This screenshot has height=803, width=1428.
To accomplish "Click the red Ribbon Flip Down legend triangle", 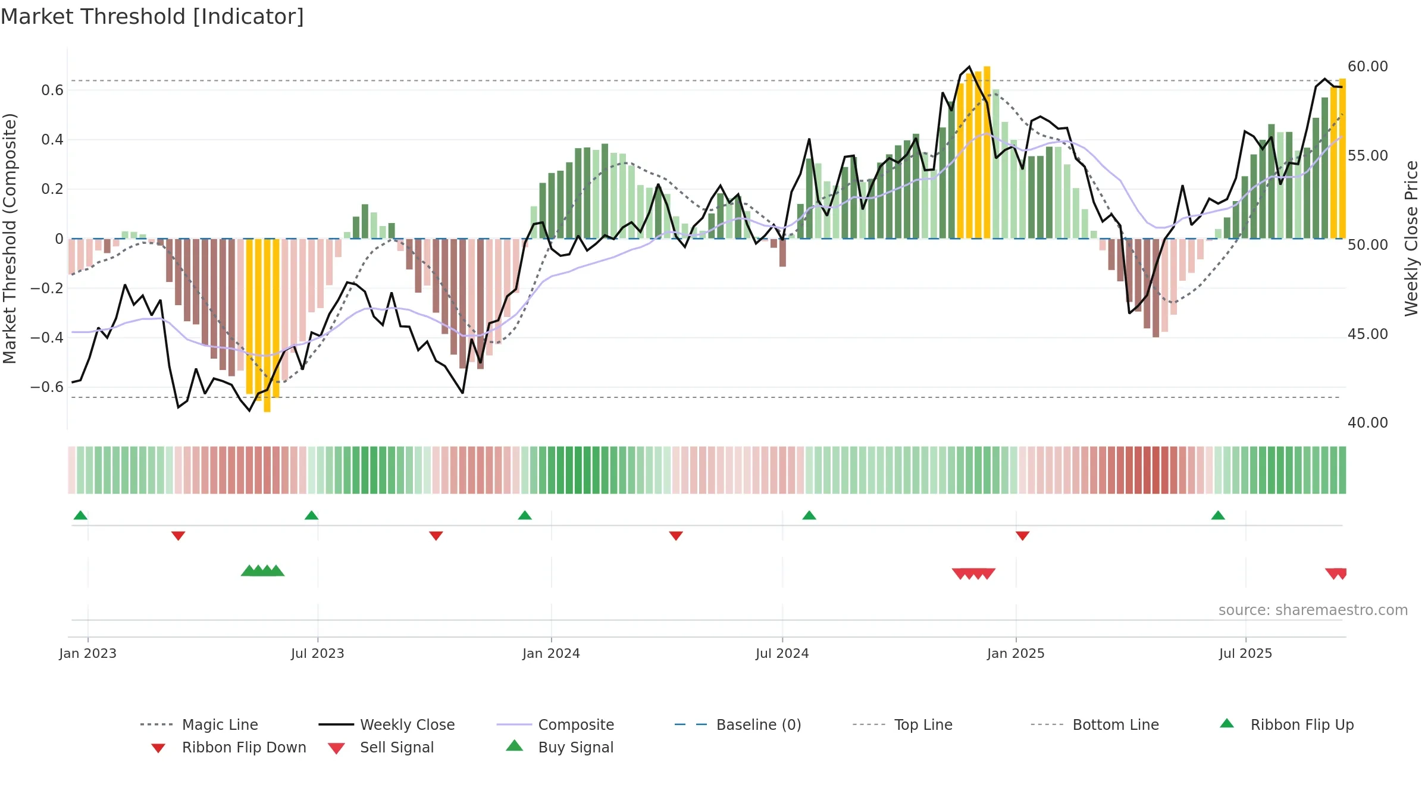I will [158, 748].
